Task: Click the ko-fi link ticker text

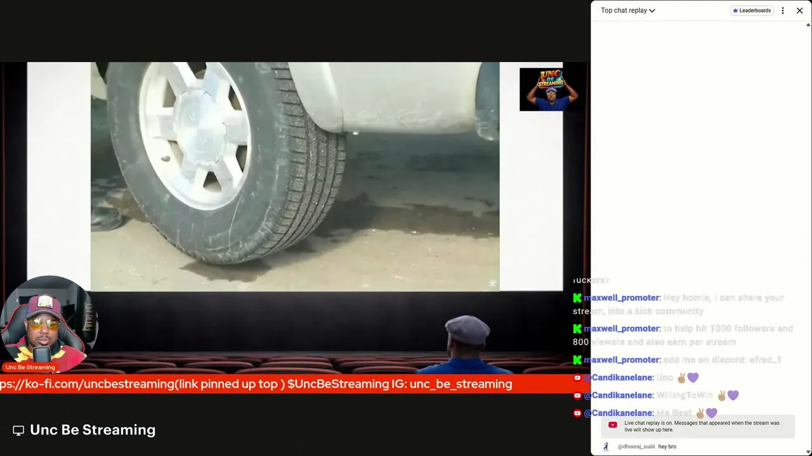Action: (x=256, y=384)
